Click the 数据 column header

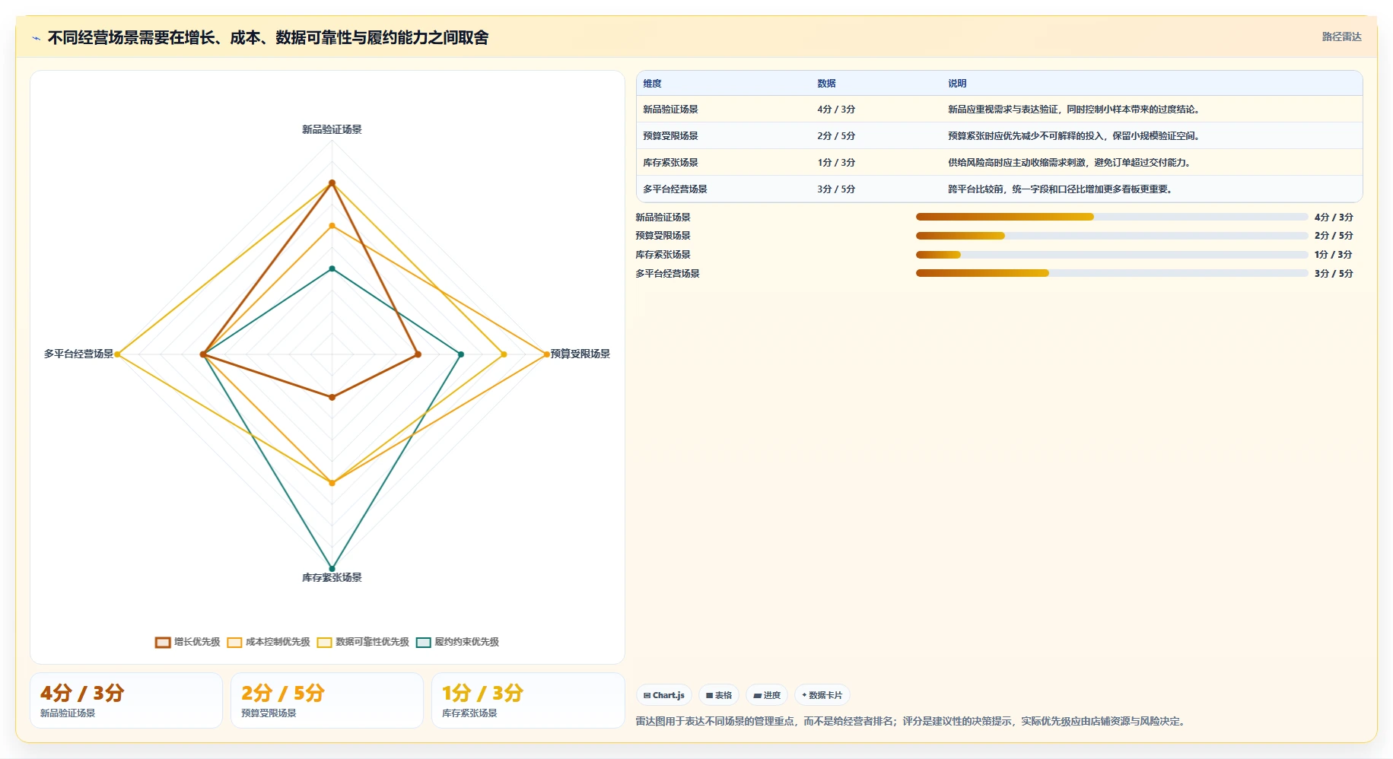pyautogui.click(x=826, y=84)
